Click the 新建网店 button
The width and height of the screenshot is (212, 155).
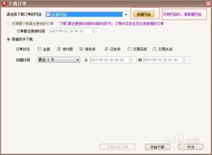144,14
